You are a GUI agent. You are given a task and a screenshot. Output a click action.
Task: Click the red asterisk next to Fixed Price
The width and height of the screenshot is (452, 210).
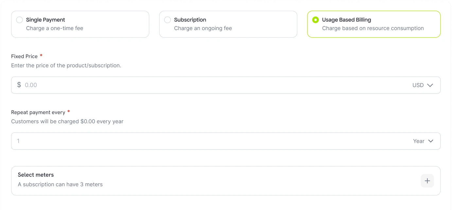tap(41, 55)
